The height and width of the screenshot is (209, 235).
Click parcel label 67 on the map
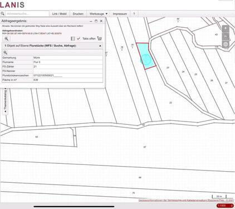(x=145, y=147)
